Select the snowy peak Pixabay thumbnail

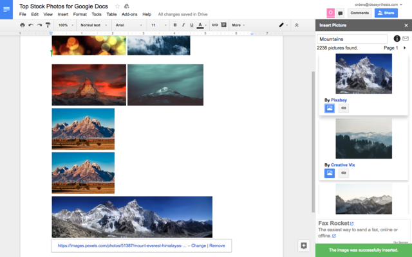(x=364, y=74)
